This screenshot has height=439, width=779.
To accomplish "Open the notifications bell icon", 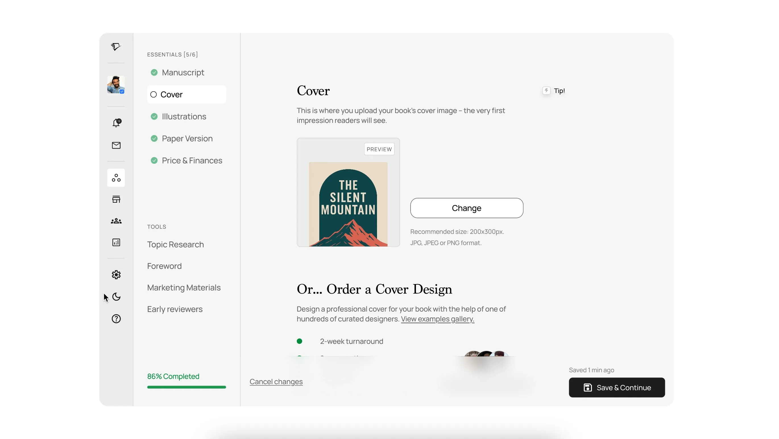I will coord(116,123).
